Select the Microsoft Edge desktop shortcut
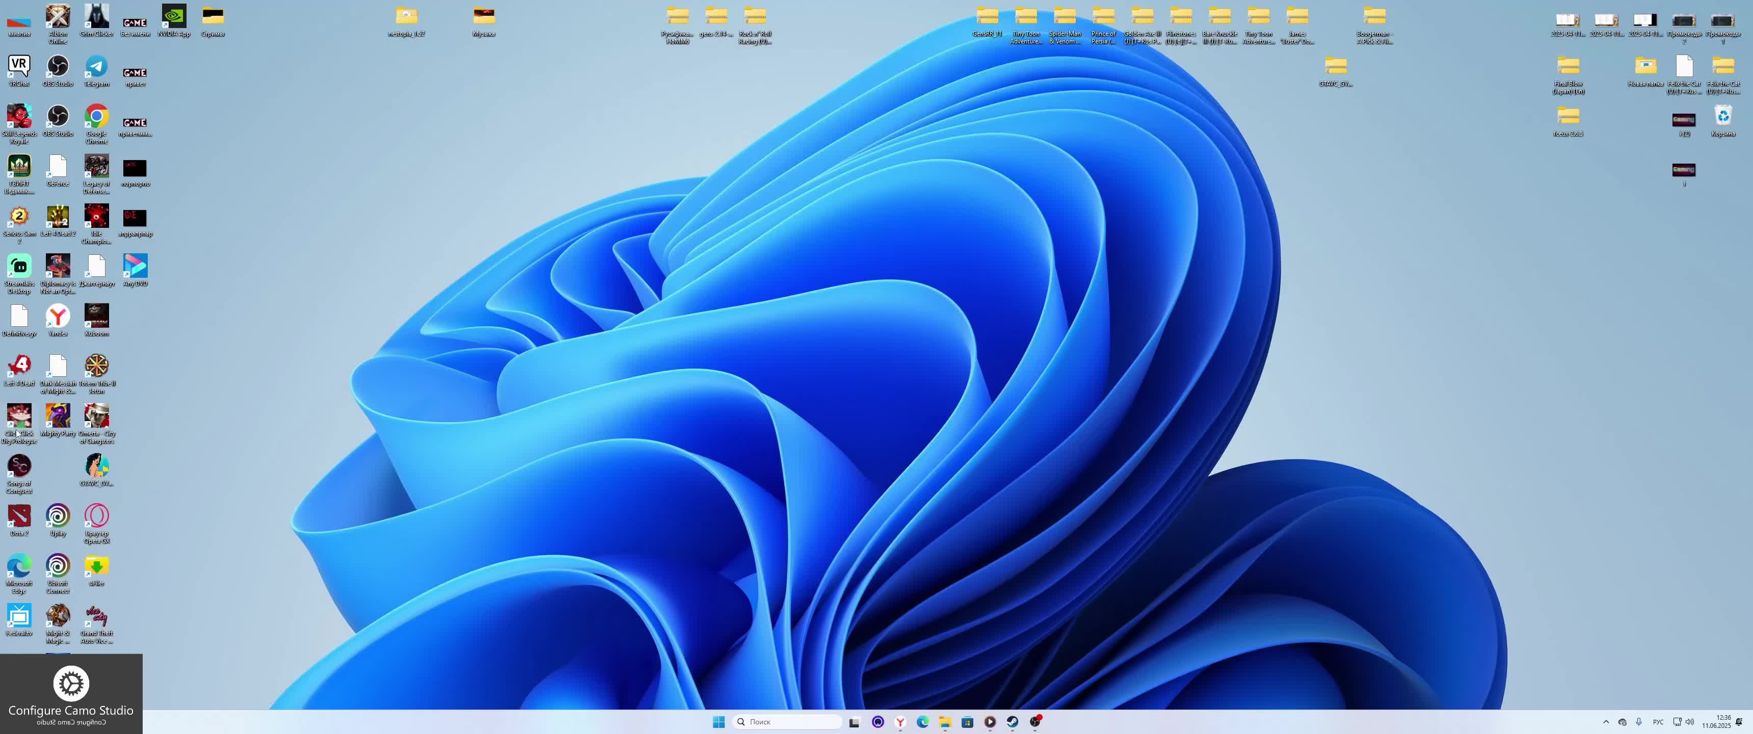The width and height of the screenshot is (1753, 734). tap(19, 573)
